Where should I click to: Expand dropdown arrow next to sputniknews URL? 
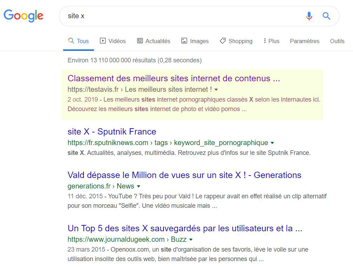tap(272, 143)
